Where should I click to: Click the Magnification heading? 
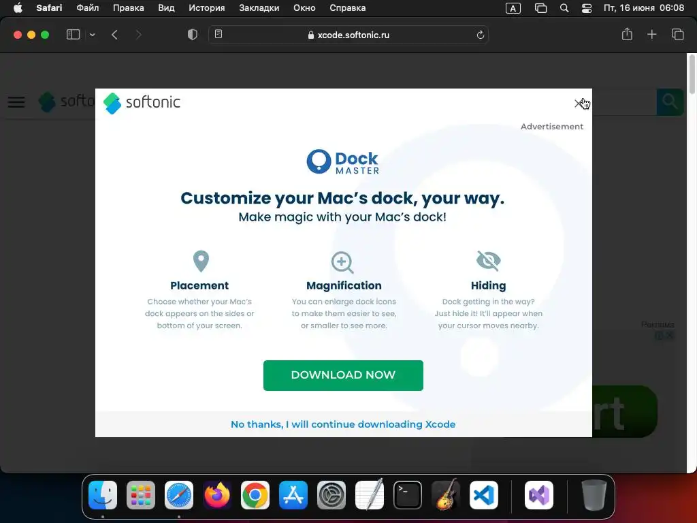344,285
